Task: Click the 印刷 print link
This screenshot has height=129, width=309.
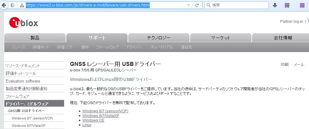Action: [285, 65]
